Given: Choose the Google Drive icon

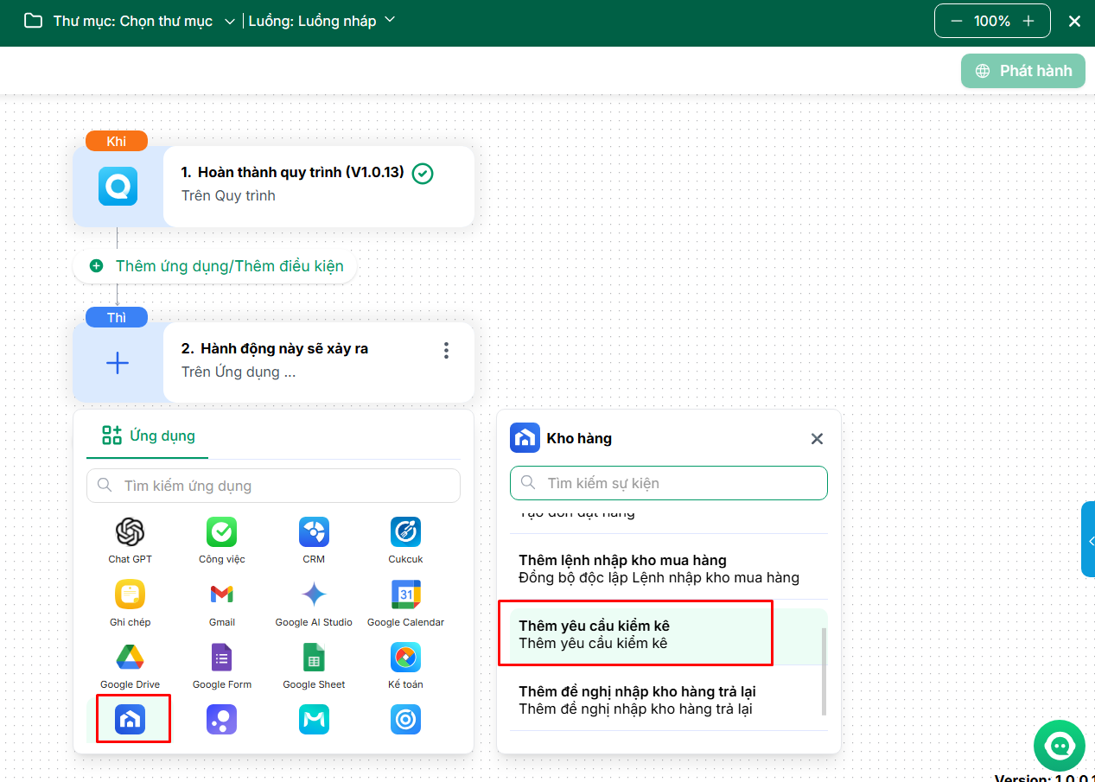Looking at the screenshot, I should [x=130, y=658].
